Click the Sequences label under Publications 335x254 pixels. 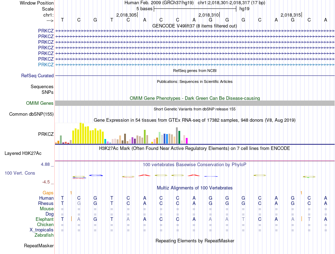42,86
